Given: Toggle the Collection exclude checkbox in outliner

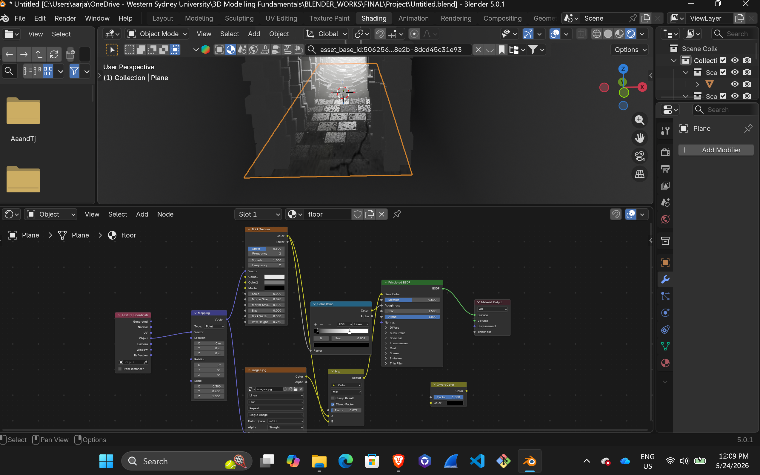Looking at the screenshot, I should click(723, 60).
